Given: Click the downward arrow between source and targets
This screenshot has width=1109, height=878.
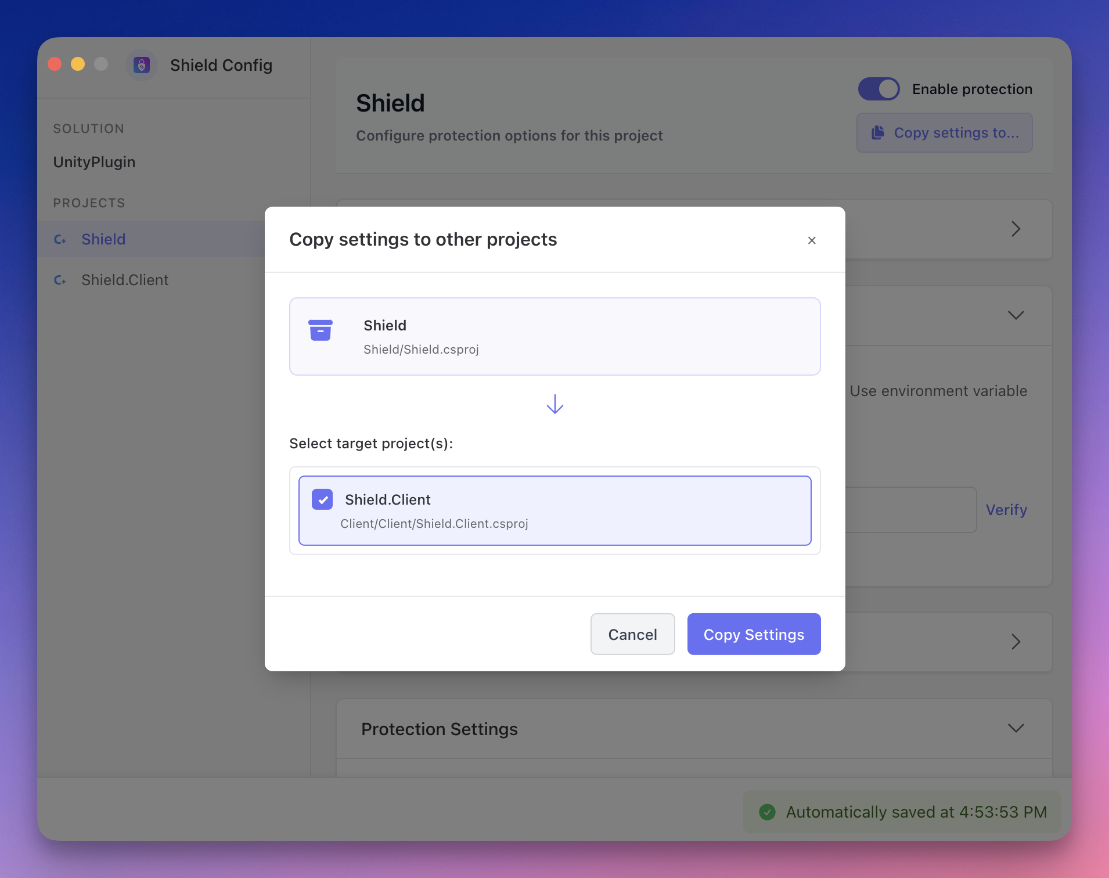Looking at the screenshot, I should tap(554, 404).
